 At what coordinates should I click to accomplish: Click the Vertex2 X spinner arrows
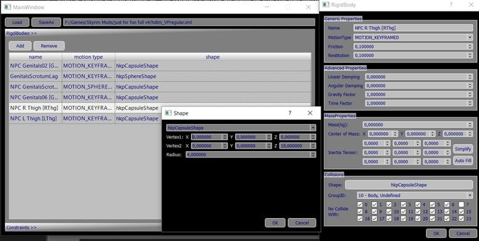(225, 146)
